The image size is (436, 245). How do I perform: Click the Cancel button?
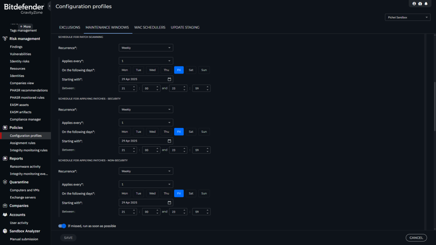click(416, 238)
